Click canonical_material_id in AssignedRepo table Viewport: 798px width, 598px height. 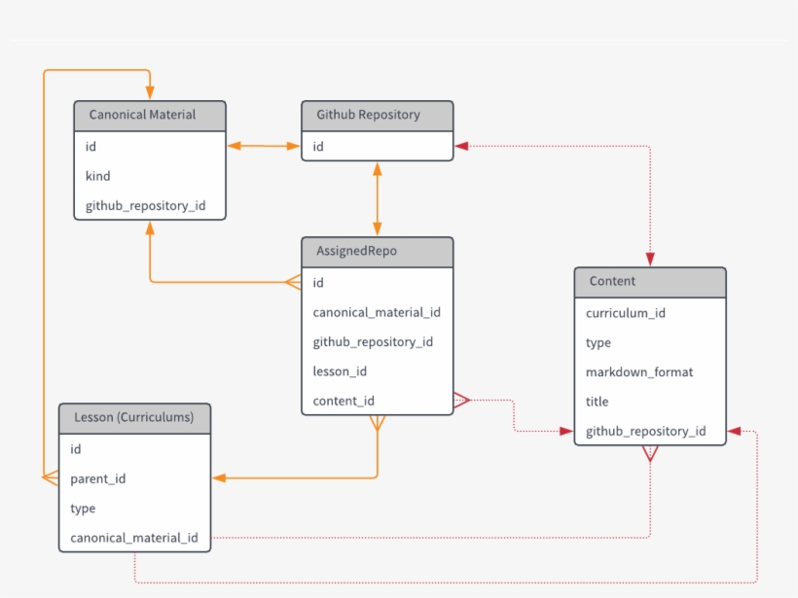point(377,312)
